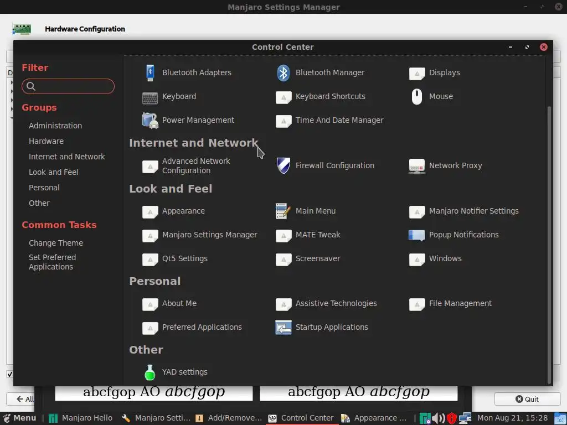Open YAD settings flask icon
This screenshot has height=425, width=567.
tap(150, 372)
